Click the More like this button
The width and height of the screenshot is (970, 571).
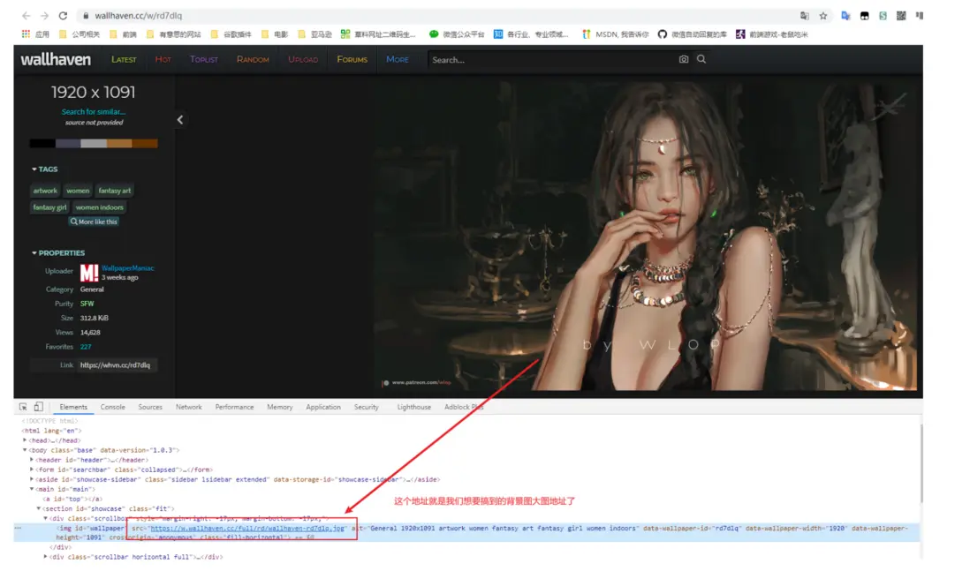click(94, 222)
